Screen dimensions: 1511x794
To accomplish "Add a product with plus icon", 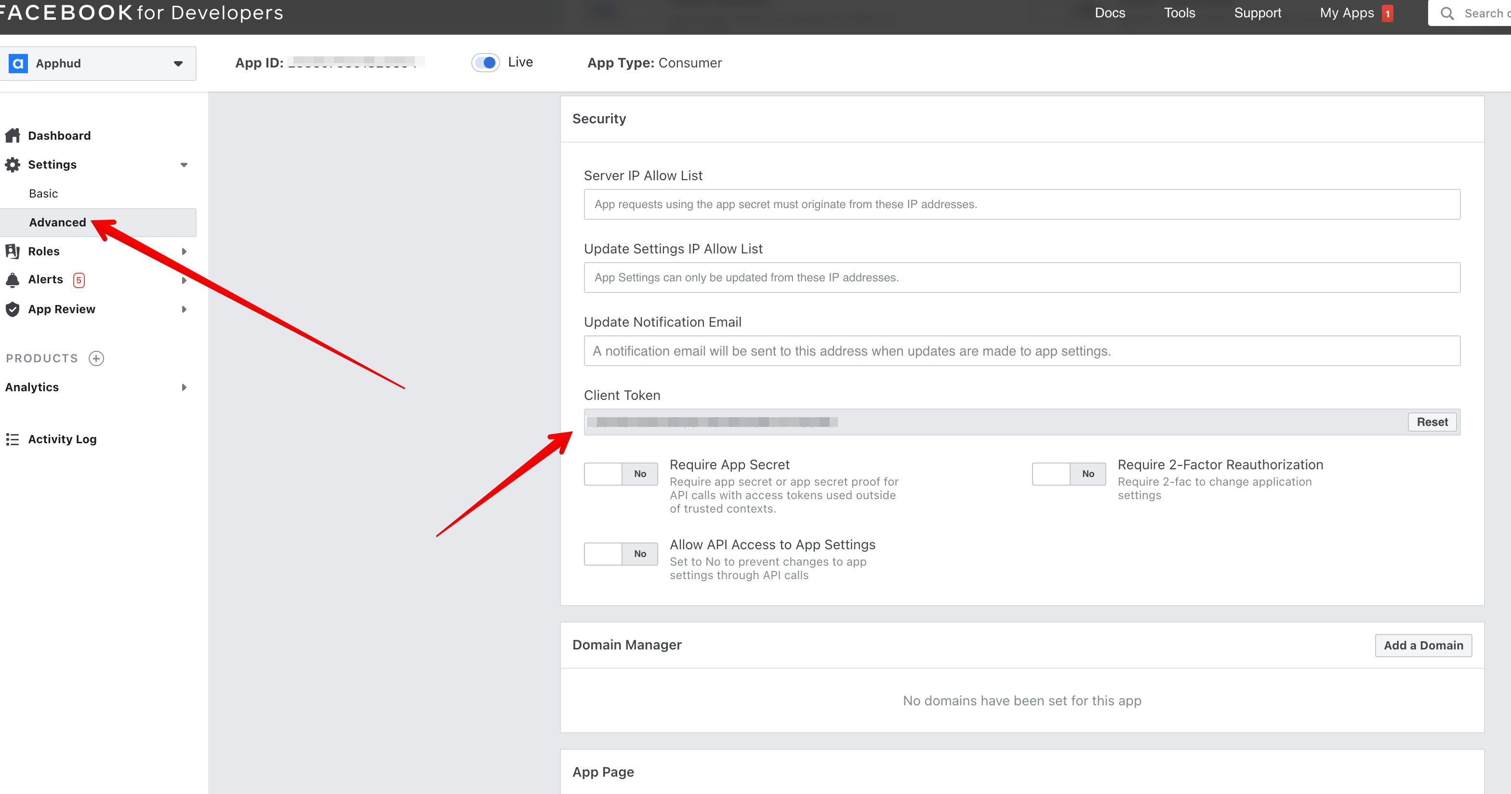I will [x=96, y=358].
